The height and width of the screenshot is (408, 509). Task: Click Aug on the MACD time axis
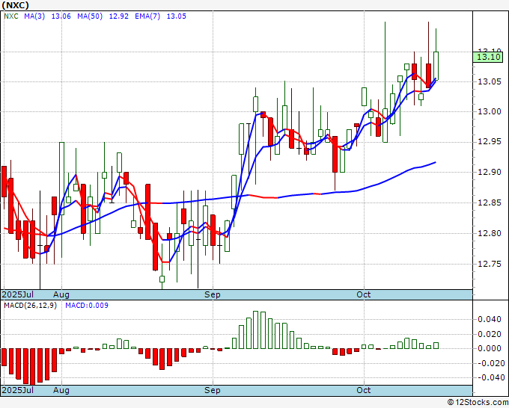[x=61, y=390]
